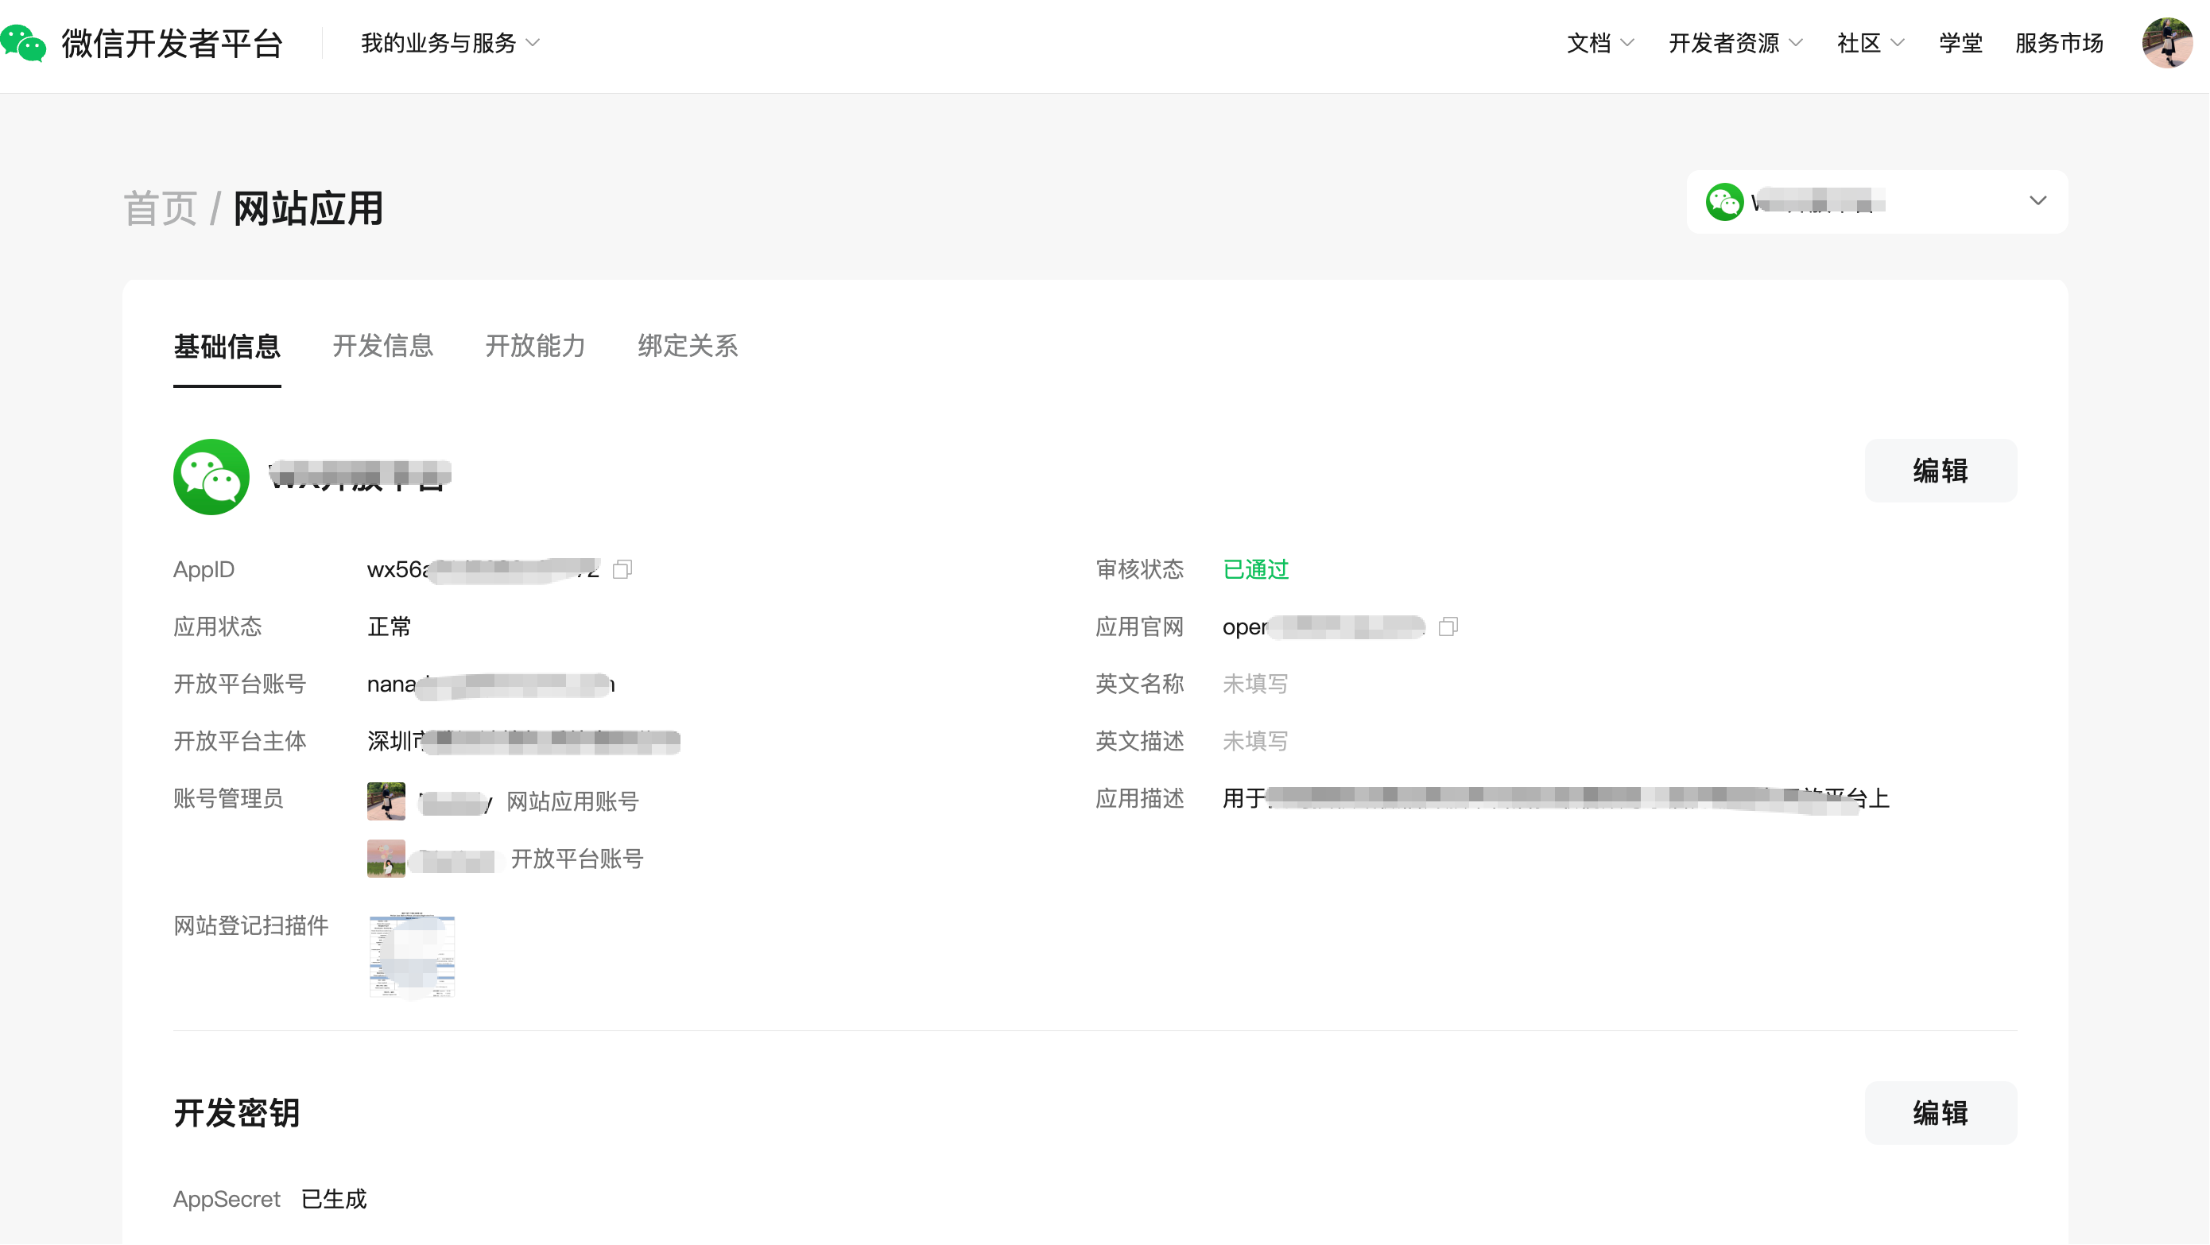
Task: Click the WeChat logo in the header
Action: (23, 43)
